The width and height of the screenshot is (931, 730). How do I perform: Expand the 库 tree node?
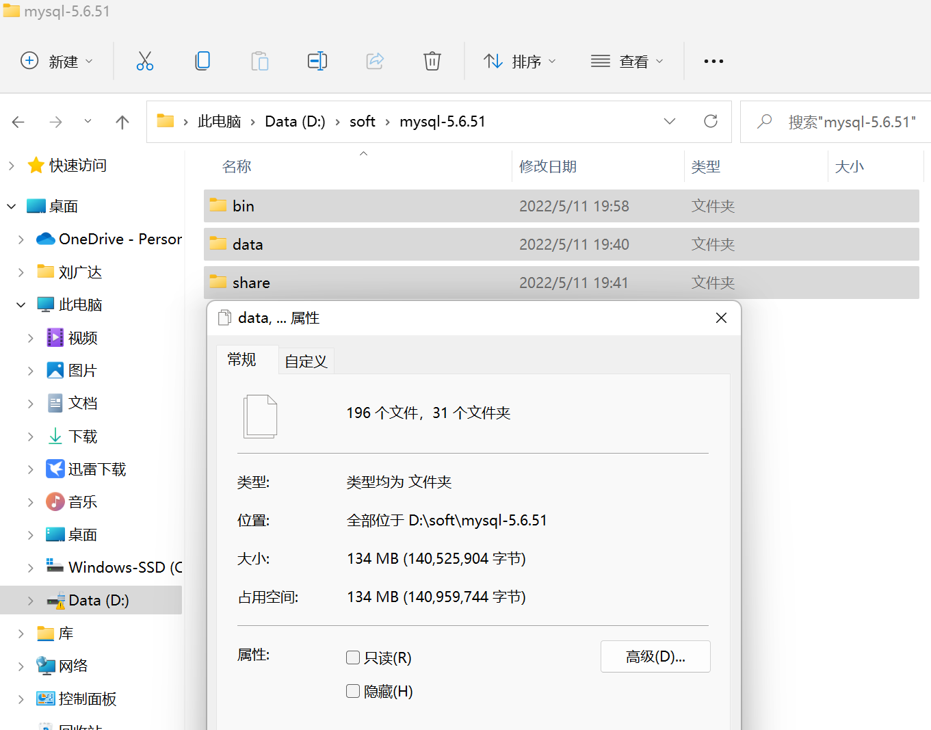[21, 633]
